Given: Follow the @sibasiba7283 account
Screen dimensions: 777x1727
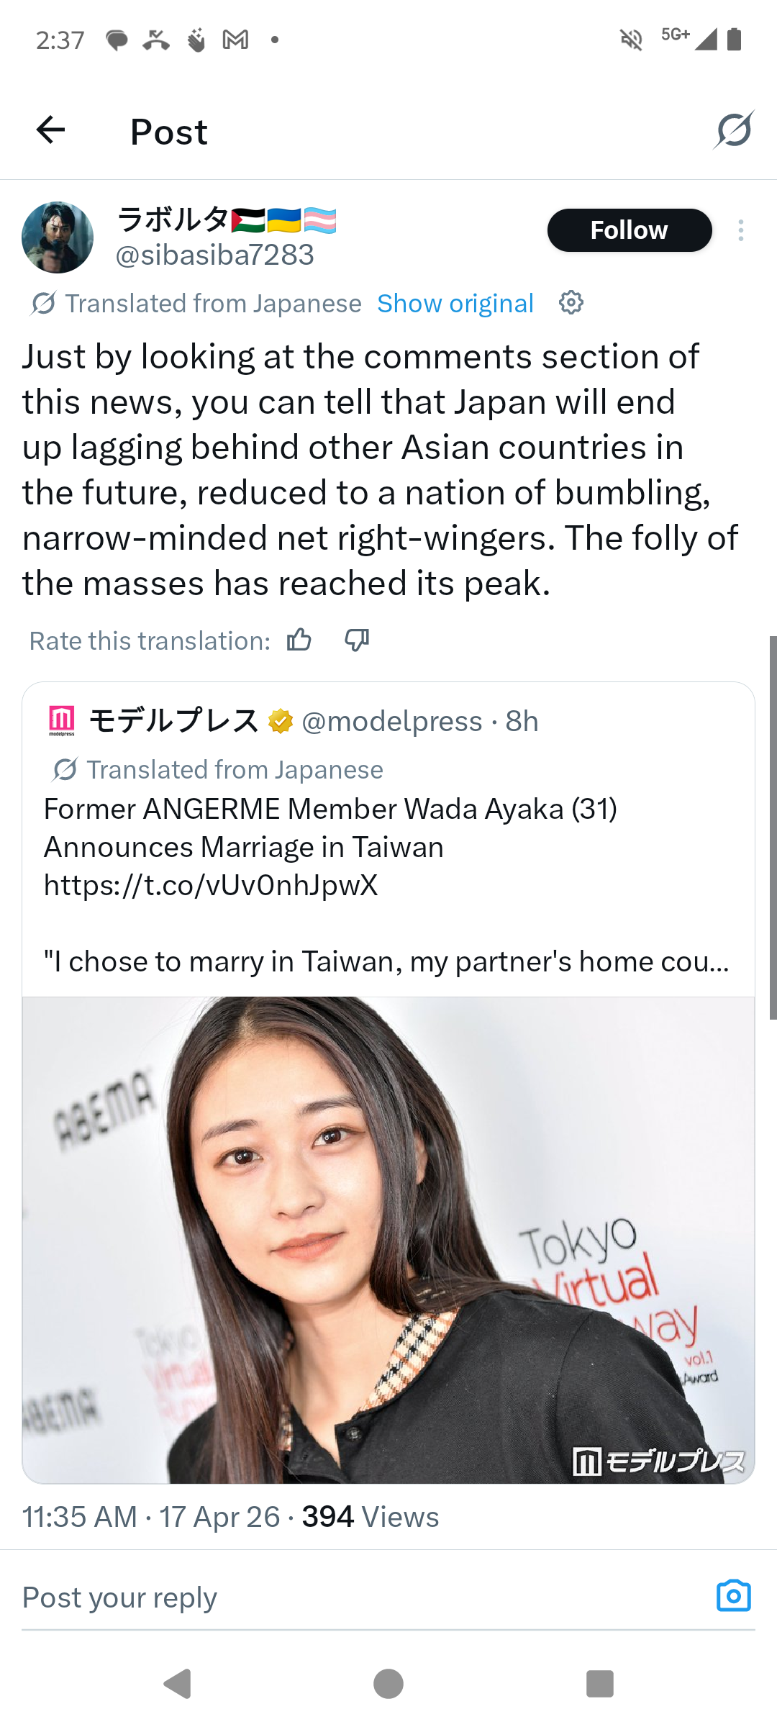Looking at the screenshot, I should tap(630, 230).
